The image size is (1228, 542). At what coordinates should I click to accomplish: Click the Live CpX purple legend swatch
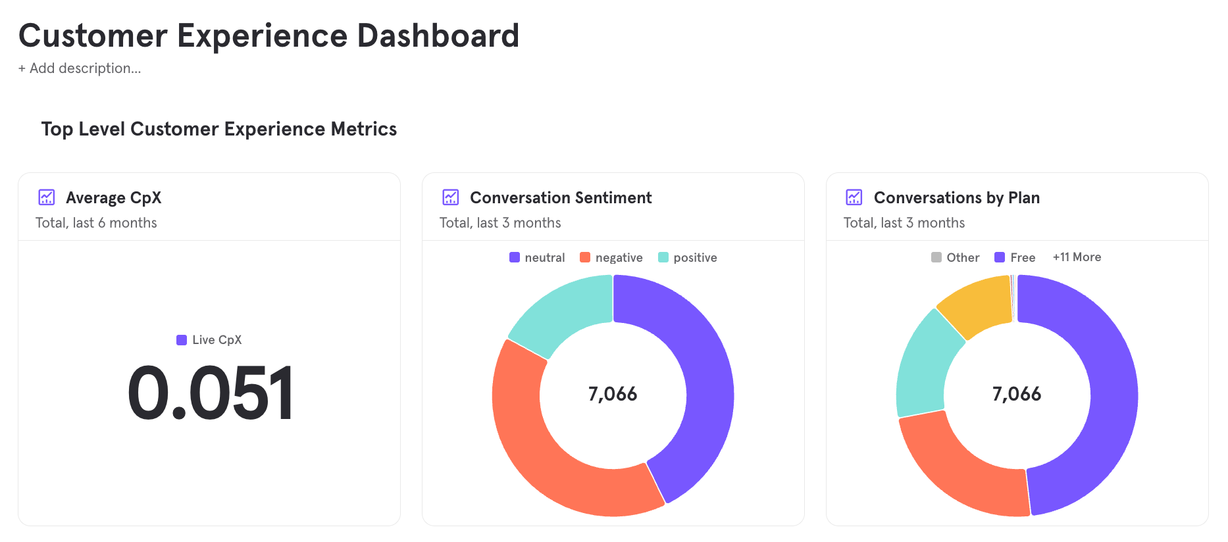(x=182, y=340)
